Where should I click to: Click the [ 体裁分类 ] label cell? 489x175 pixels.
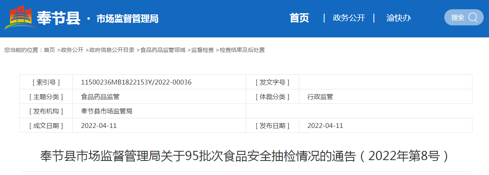click(x=272, y=97)
